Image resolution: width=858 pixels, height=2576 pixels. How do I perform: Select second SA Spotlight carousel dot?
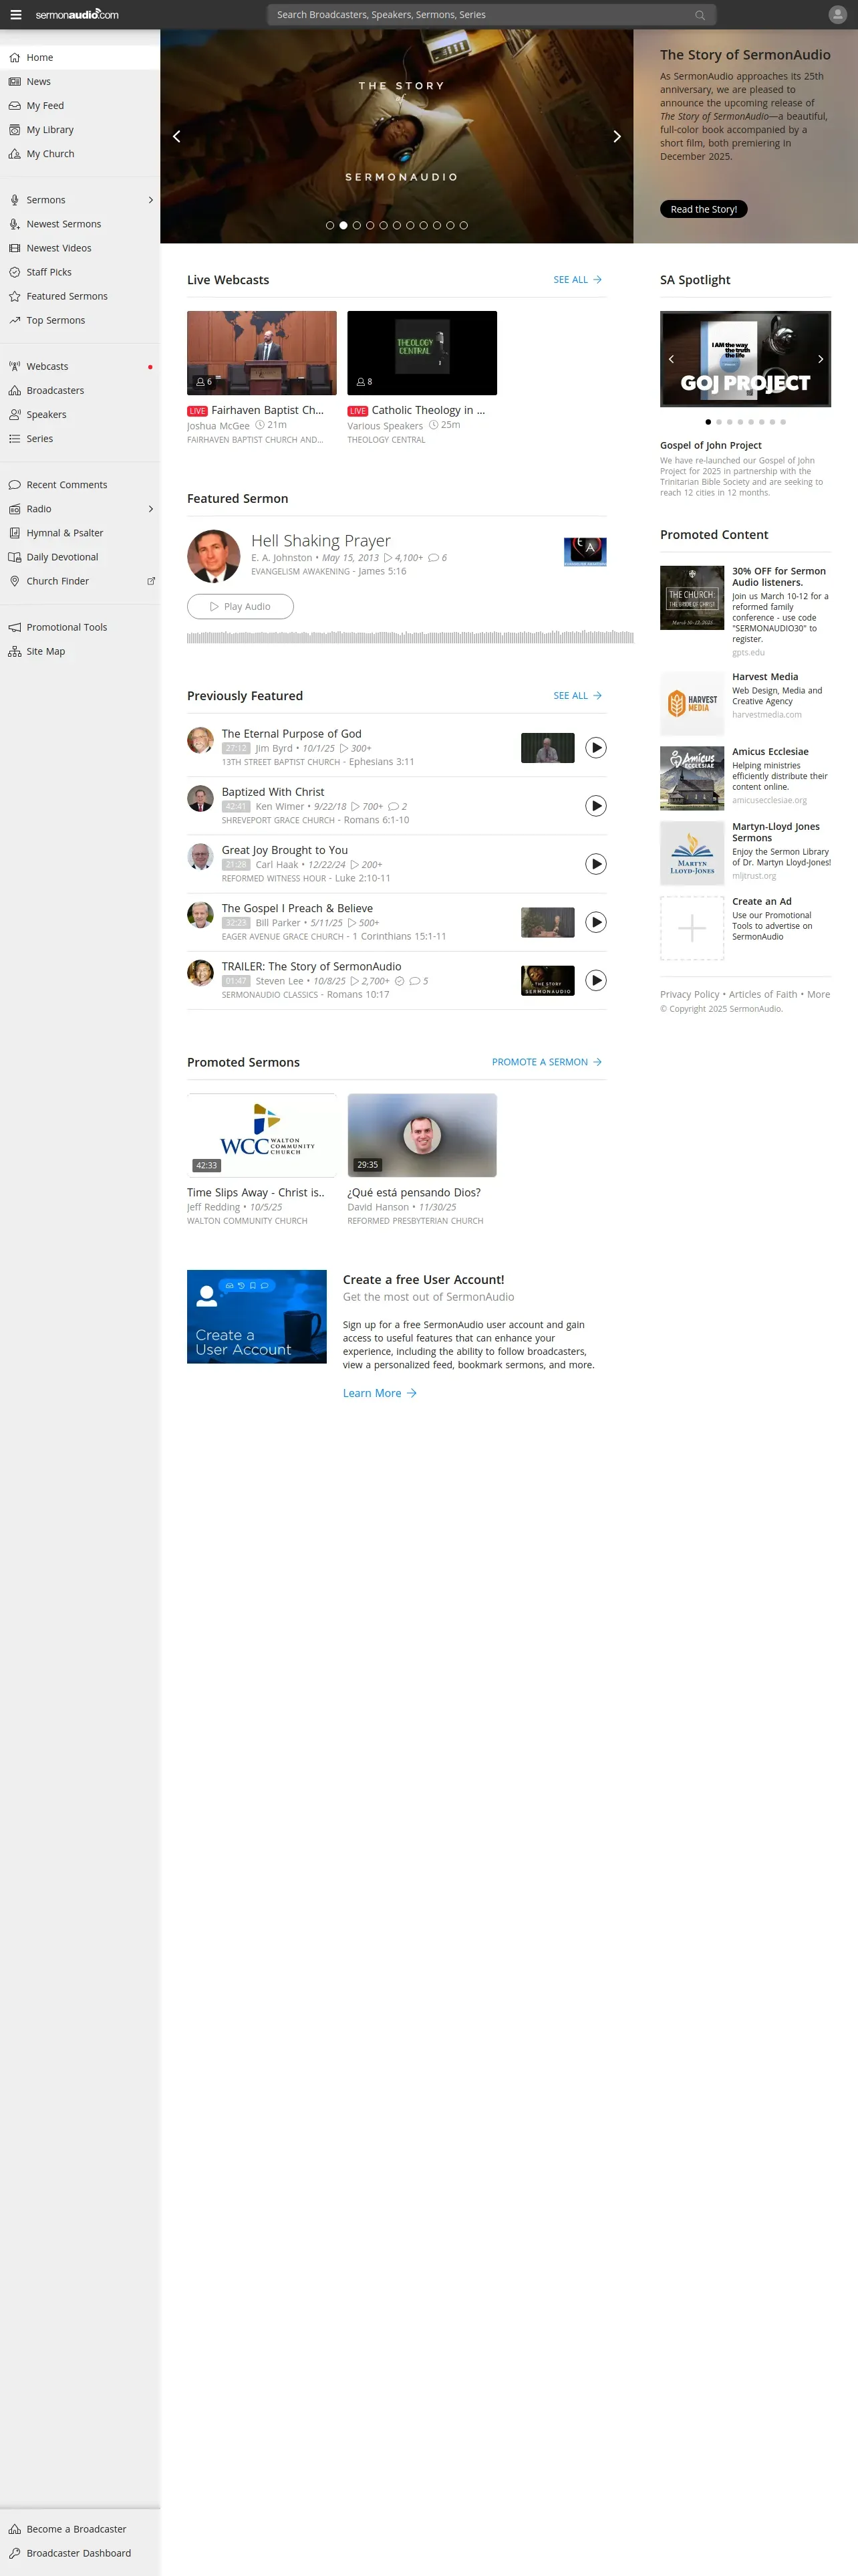718,422
